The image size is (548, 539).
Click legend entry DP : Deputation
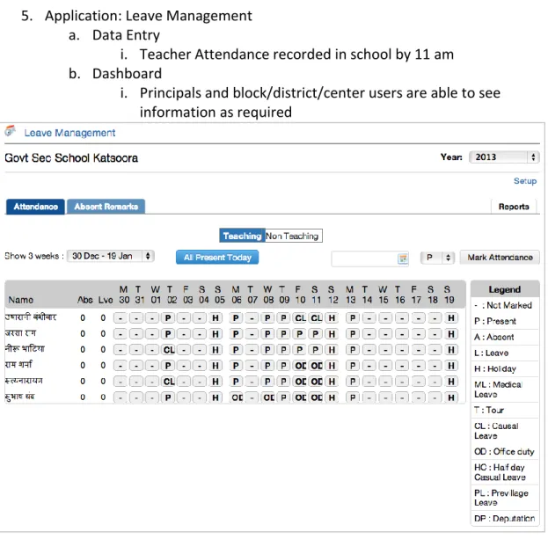504,519
